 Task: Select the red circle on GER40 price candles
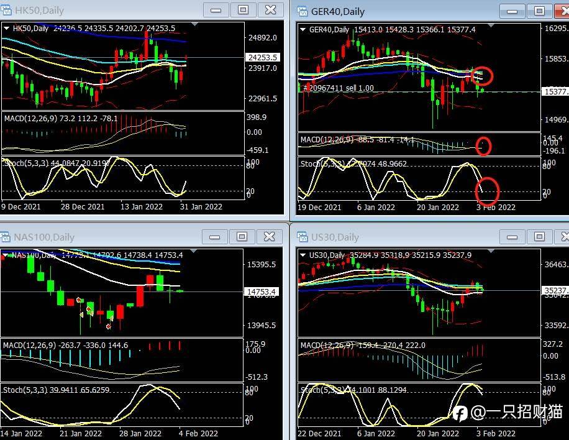(x=483, y=76)
